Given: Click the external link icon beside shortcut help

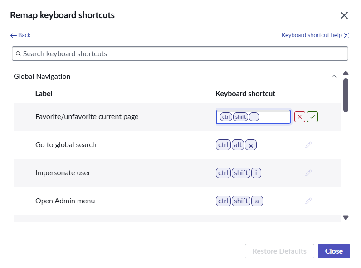Looking at the screenshot, I should 346,35.
